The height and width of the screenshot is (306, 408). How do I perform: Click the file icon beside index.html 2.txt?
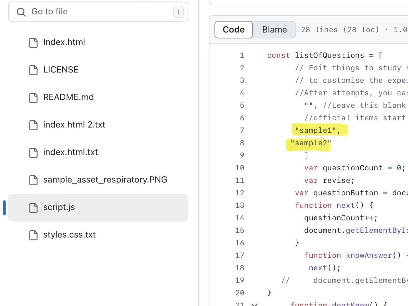point(33,125)
